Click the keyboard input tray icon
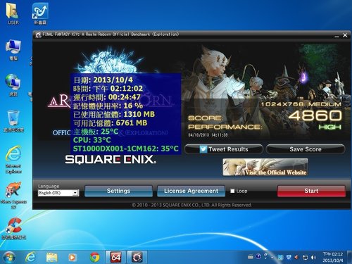The height and width of the screenshot is (264, 352). 251,257
